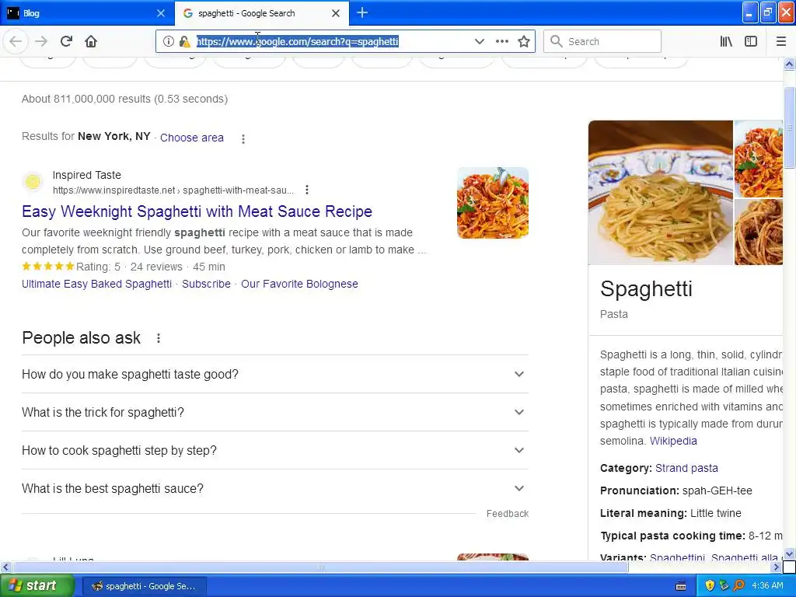
Task: Open Ultimate Easy Baked Spaghetti link
Action: click(x=96, y=284)
